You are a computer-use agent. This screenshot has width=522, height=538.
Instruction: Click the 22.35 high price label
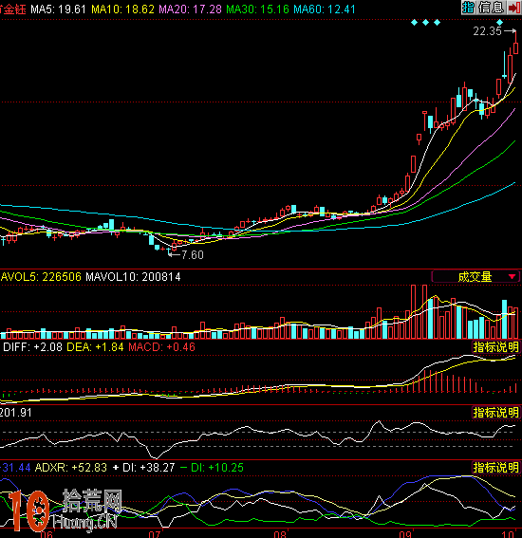487,31
